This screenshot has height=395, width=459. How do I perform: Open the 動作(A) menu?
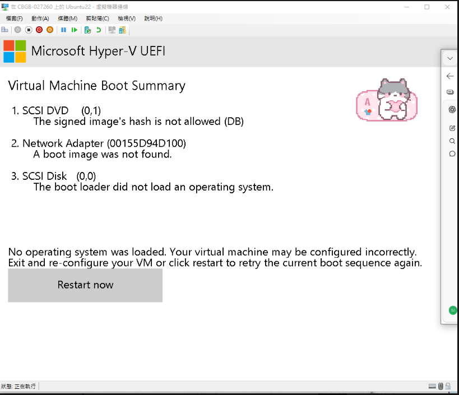[40, 18]
